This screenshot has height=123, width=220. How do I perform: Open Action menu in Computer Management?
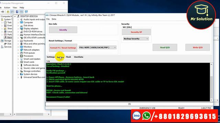(x=7, y=8)
